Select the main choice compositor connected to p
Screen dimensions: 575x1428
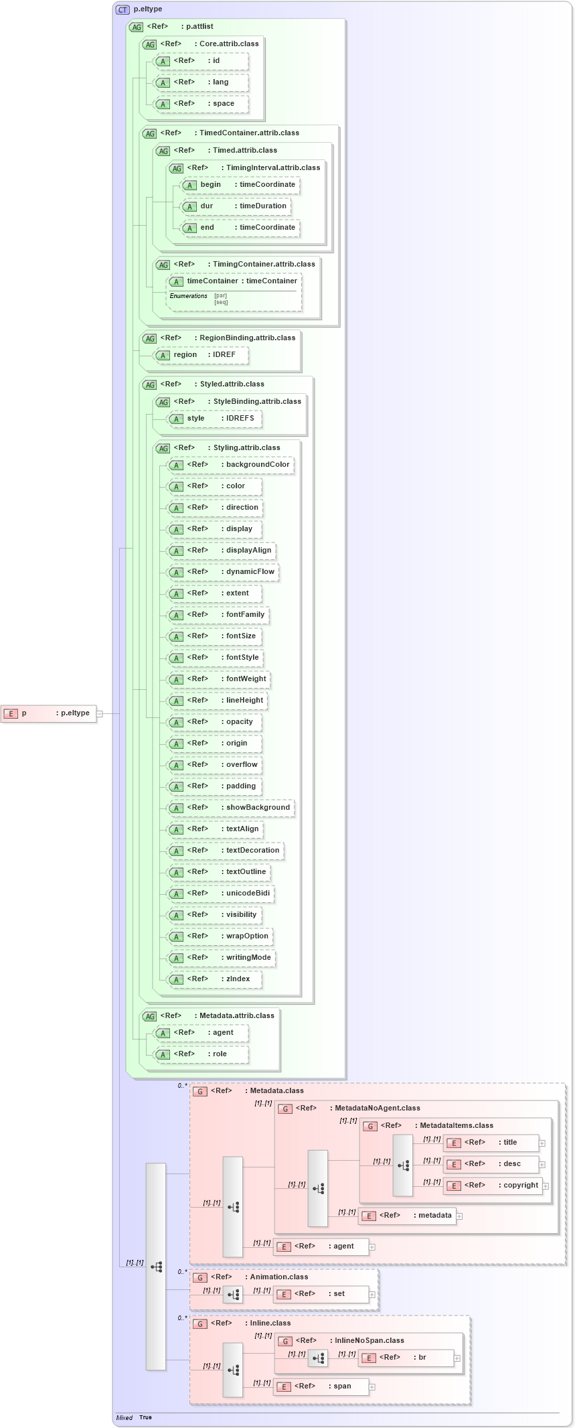pyautogui.click(x=156, y=1267)
